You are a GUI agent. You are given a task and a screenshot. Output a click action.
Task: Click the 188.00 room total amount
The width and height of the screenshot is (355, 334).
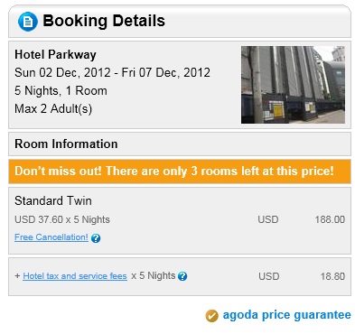tap(330, 219)
